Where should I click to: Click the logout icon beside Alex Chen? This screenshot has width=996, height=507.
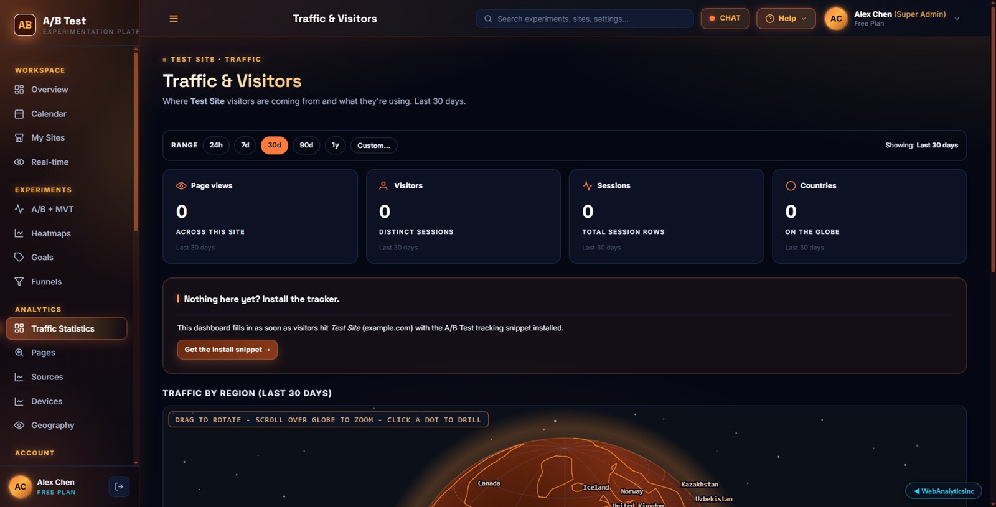[119, 486]
